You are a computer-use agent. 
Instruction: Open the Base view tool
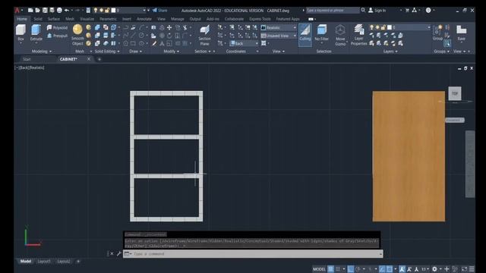pyautogui.click(x=461, y=33)
